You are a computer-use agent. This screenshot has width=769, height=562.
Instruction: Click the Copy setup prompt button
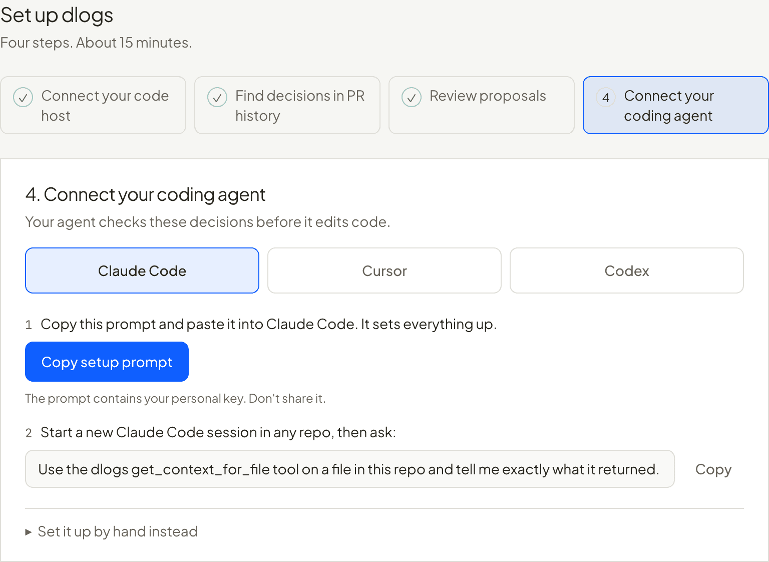pyautogui.click(x=107, y=362)
